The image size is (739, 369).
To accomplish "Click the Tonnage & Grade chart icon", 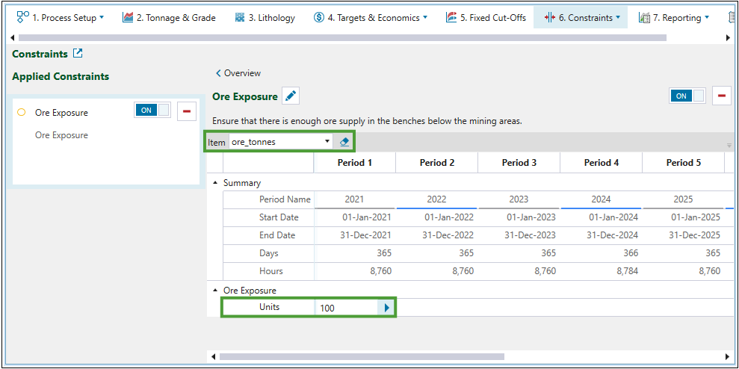I will (x=128, y=18).
